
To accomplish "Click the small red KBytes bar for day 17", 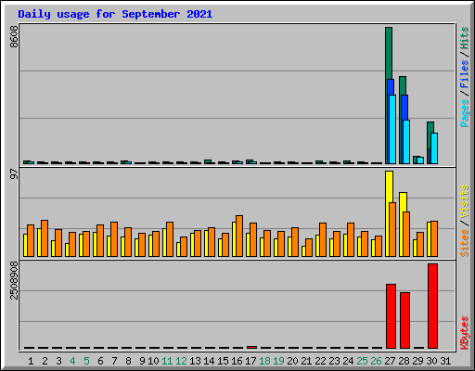I will tap(251, 347).
